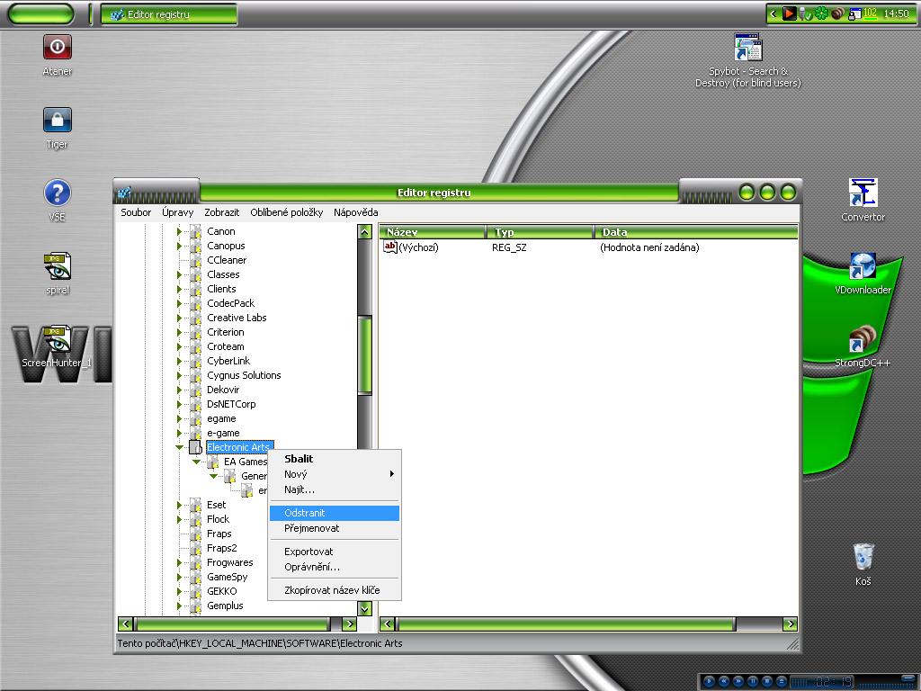This screenshot has height=691, width=921.
Task: Open the Úpravy menu
Action: [x=177, y=212]
